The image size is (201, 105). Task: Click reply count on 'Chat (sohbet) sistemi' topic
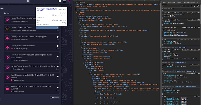point(58,37)
